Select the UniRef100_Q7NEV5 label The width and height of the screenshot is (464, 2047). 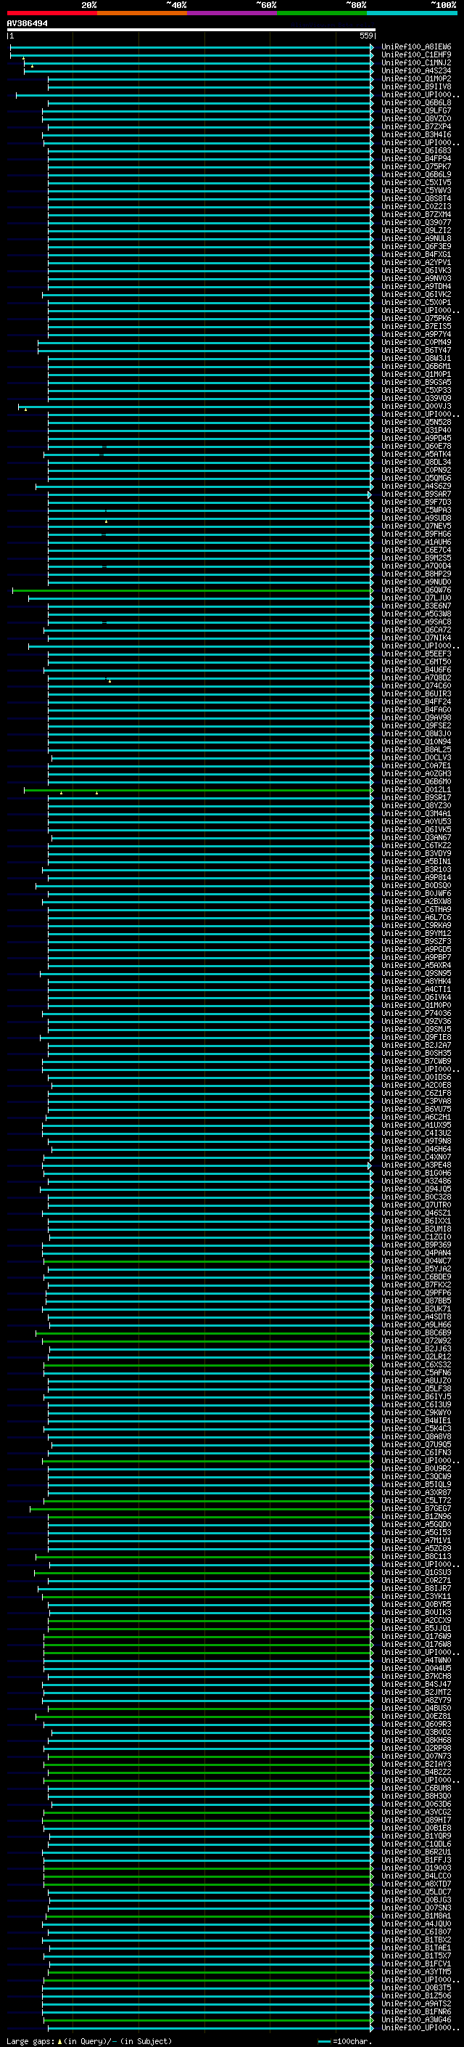pyautogui.click(x=415, y=526)
